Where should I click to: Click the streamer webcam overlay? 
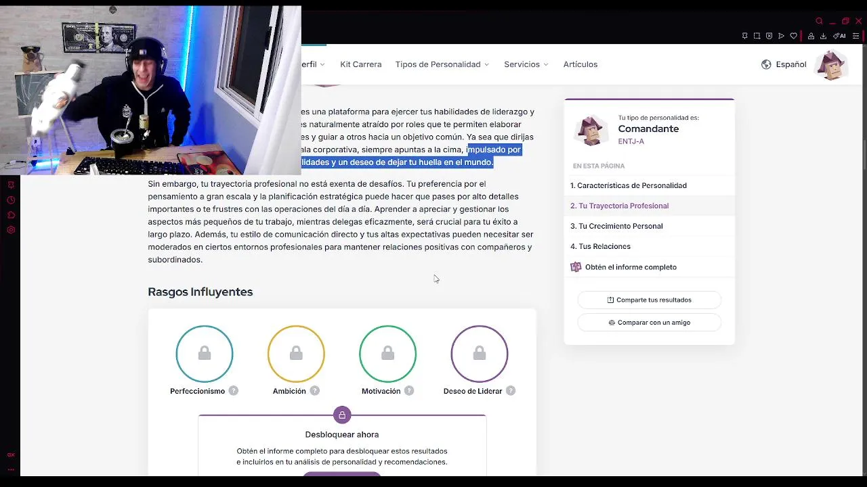click(x=150, y=90)
